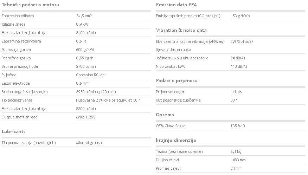This screenshot has height=175, width=308.
Task: Select the 'Mineral grease' value
Action: pyautogui.click(x=89, y=143)
